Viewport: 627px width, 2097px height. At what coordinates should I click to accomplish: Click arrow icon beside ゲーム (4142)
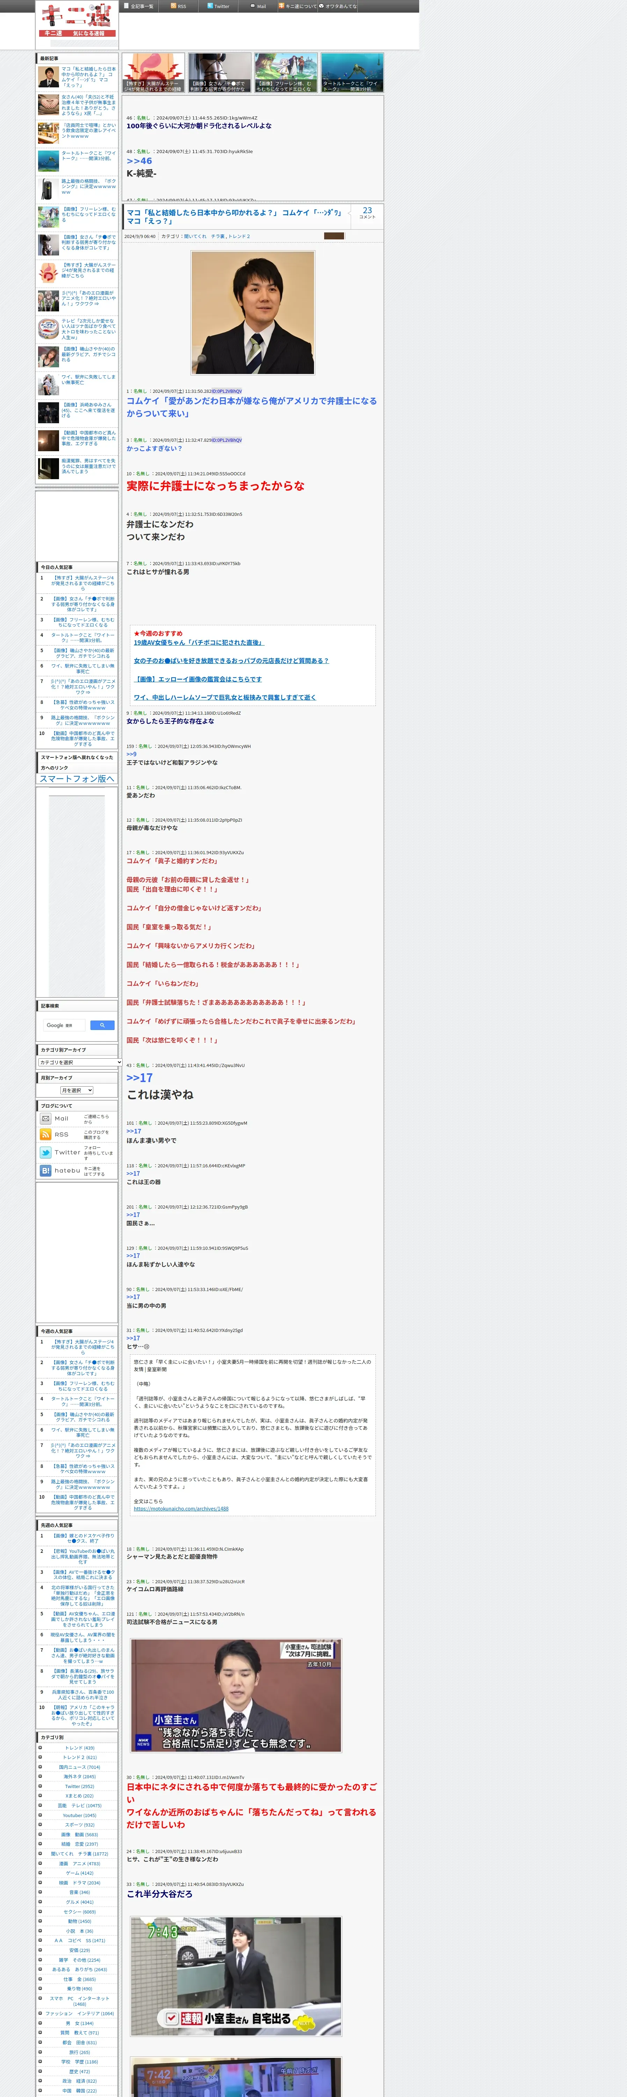[40, 1873]
